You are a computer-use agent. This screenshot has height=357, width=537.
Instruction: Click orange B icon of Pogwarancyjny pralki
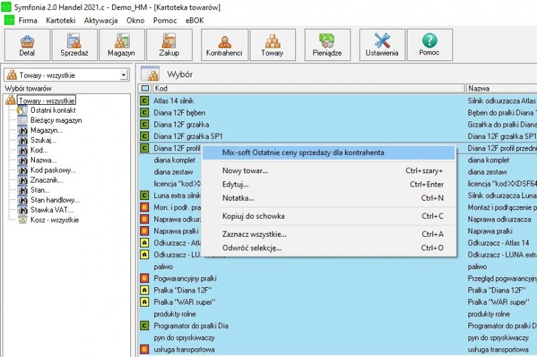pos(144,278)
